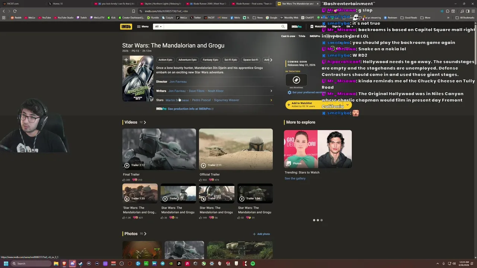Open writer Dave Filoni's page
Viewport: 477px width, 268px height.
(196, 91)
